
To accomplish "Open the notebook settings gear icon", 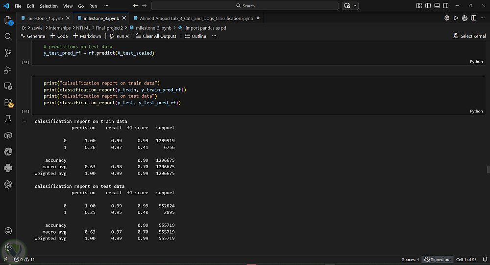I will click(447, 18).
